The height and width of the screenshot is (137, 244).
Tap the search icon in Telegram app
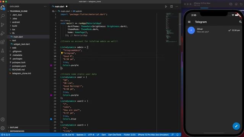tap(241, 22)
